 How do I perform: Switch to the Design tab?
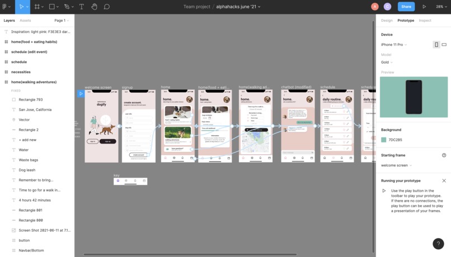(x=387, y=20)
